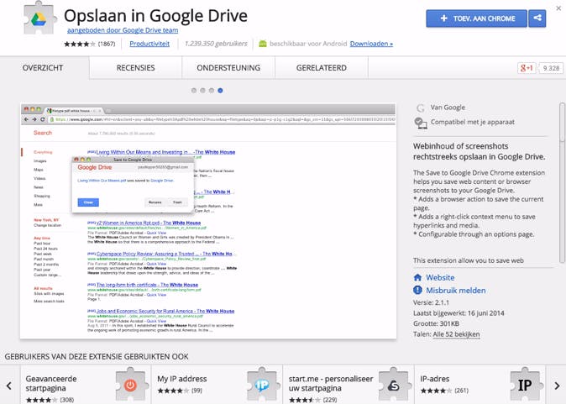Click the My IP address star rating (99)
Viewport: 566px width, 404px height.
click(180, 391)
